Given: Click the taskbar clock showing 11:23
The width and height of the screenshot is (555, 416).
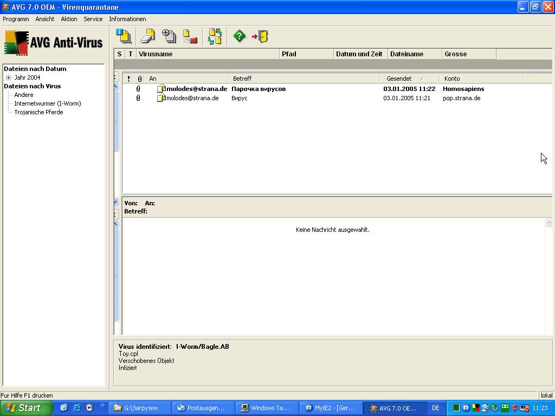Looking at the screenshot, I should (540, 408).
